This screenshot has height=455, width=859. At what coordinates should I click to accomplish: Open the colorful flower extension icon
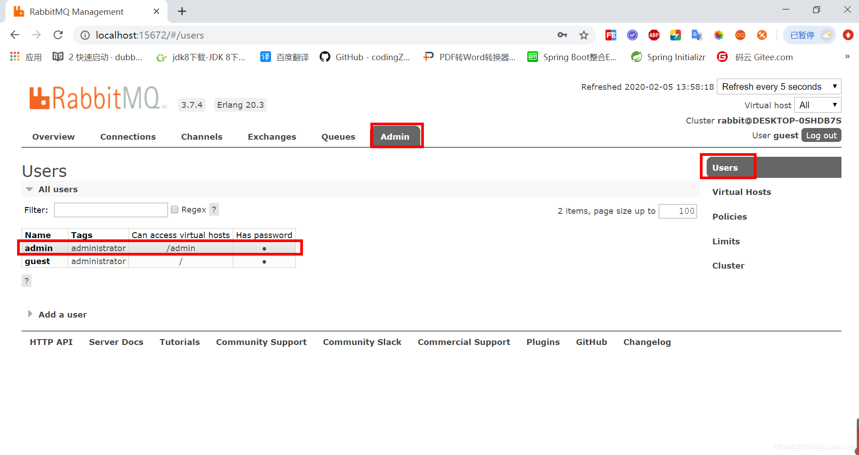pyautogui.click(x=718, y=35)
